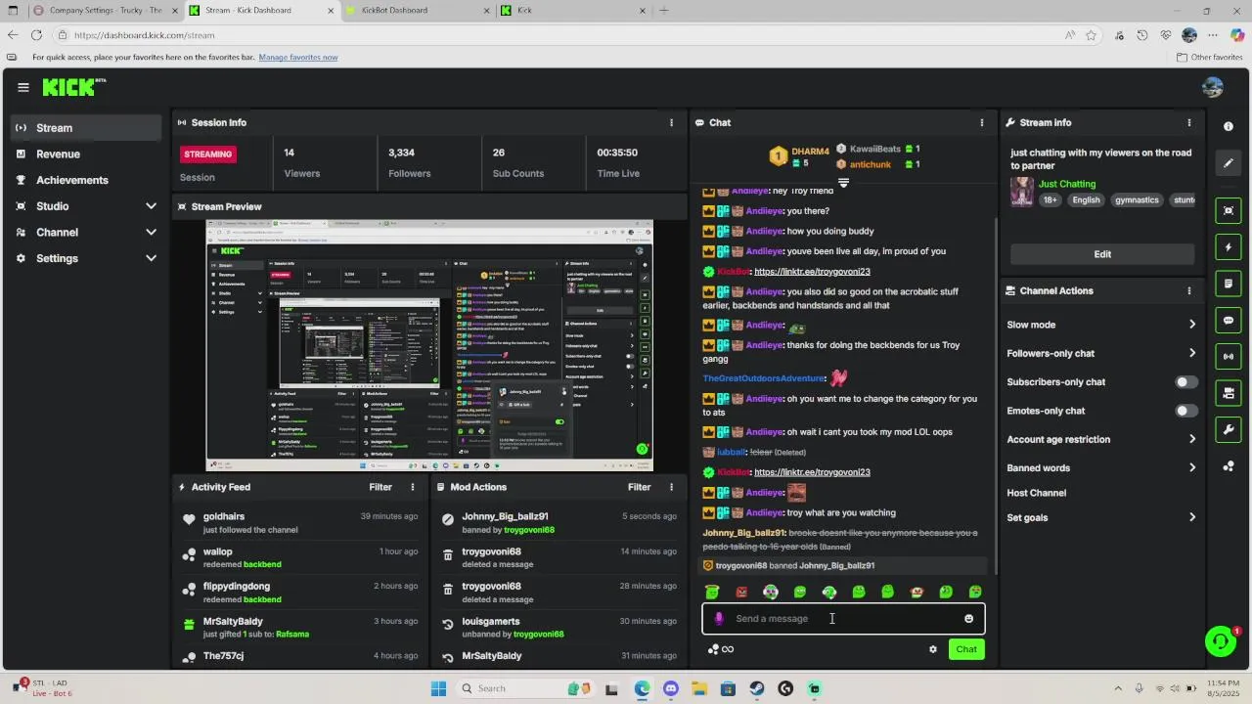Select Stream in left navigation
The height and width of the screenshot is (704, 1252).
click(86, 128)
